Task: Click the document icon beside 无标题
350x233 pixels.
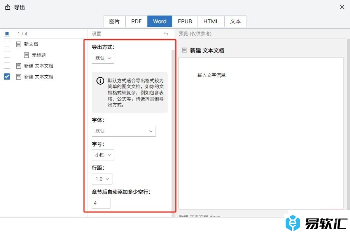Action: 26,55
